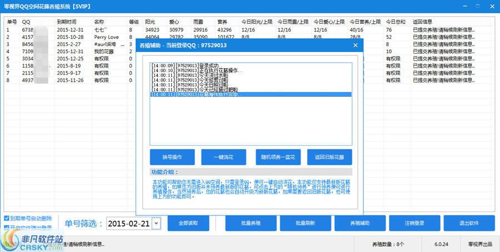This screenshot has width=500, height=252.
Task: Click the 40/16 nutrition limit cell
Action: pos(357,30)
